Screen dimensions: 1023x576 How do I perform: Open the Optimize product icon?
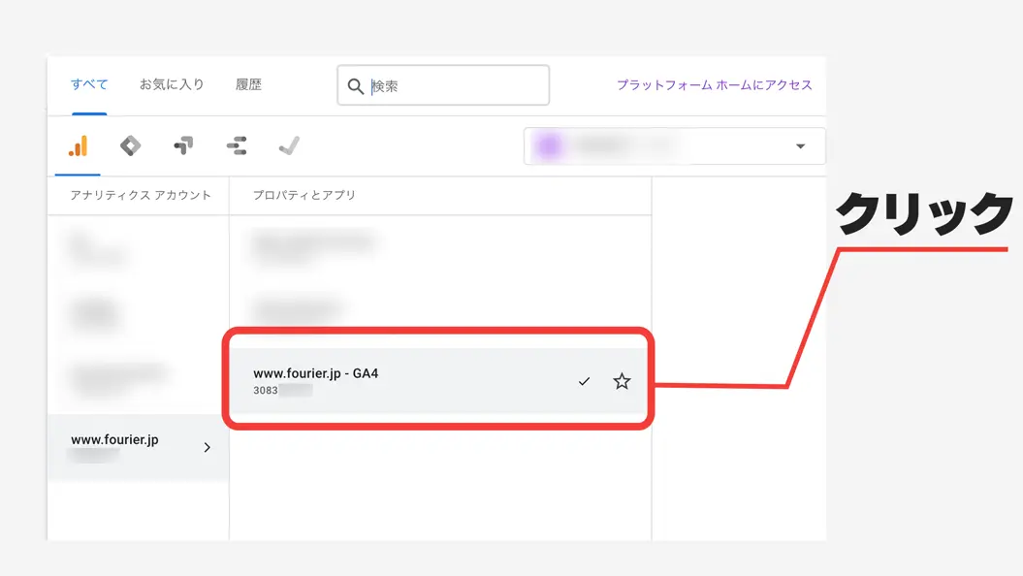click(x=183, y=145)
